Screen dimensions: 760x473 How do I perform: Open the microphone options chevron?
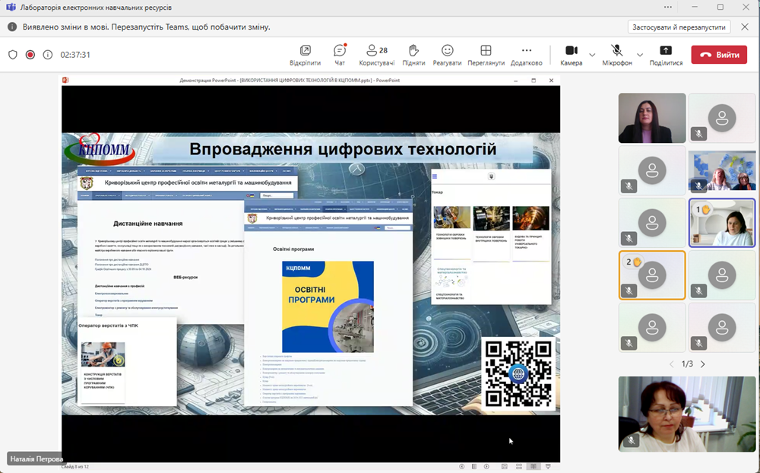tap(639, 54)
